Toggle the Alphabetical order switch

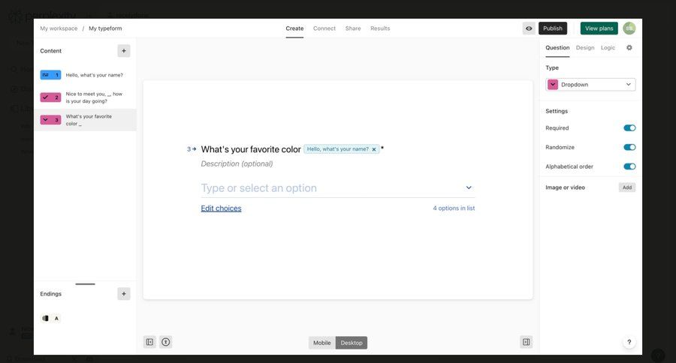coord(629,166)
